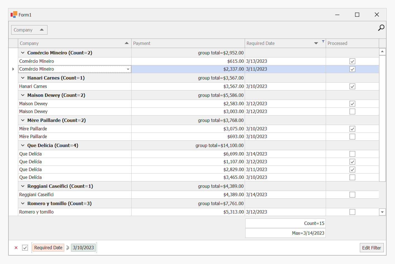Viewport: 395px width, 264px height.
Task: Sort by the Payment column header
Action: (x=188, y=43)
